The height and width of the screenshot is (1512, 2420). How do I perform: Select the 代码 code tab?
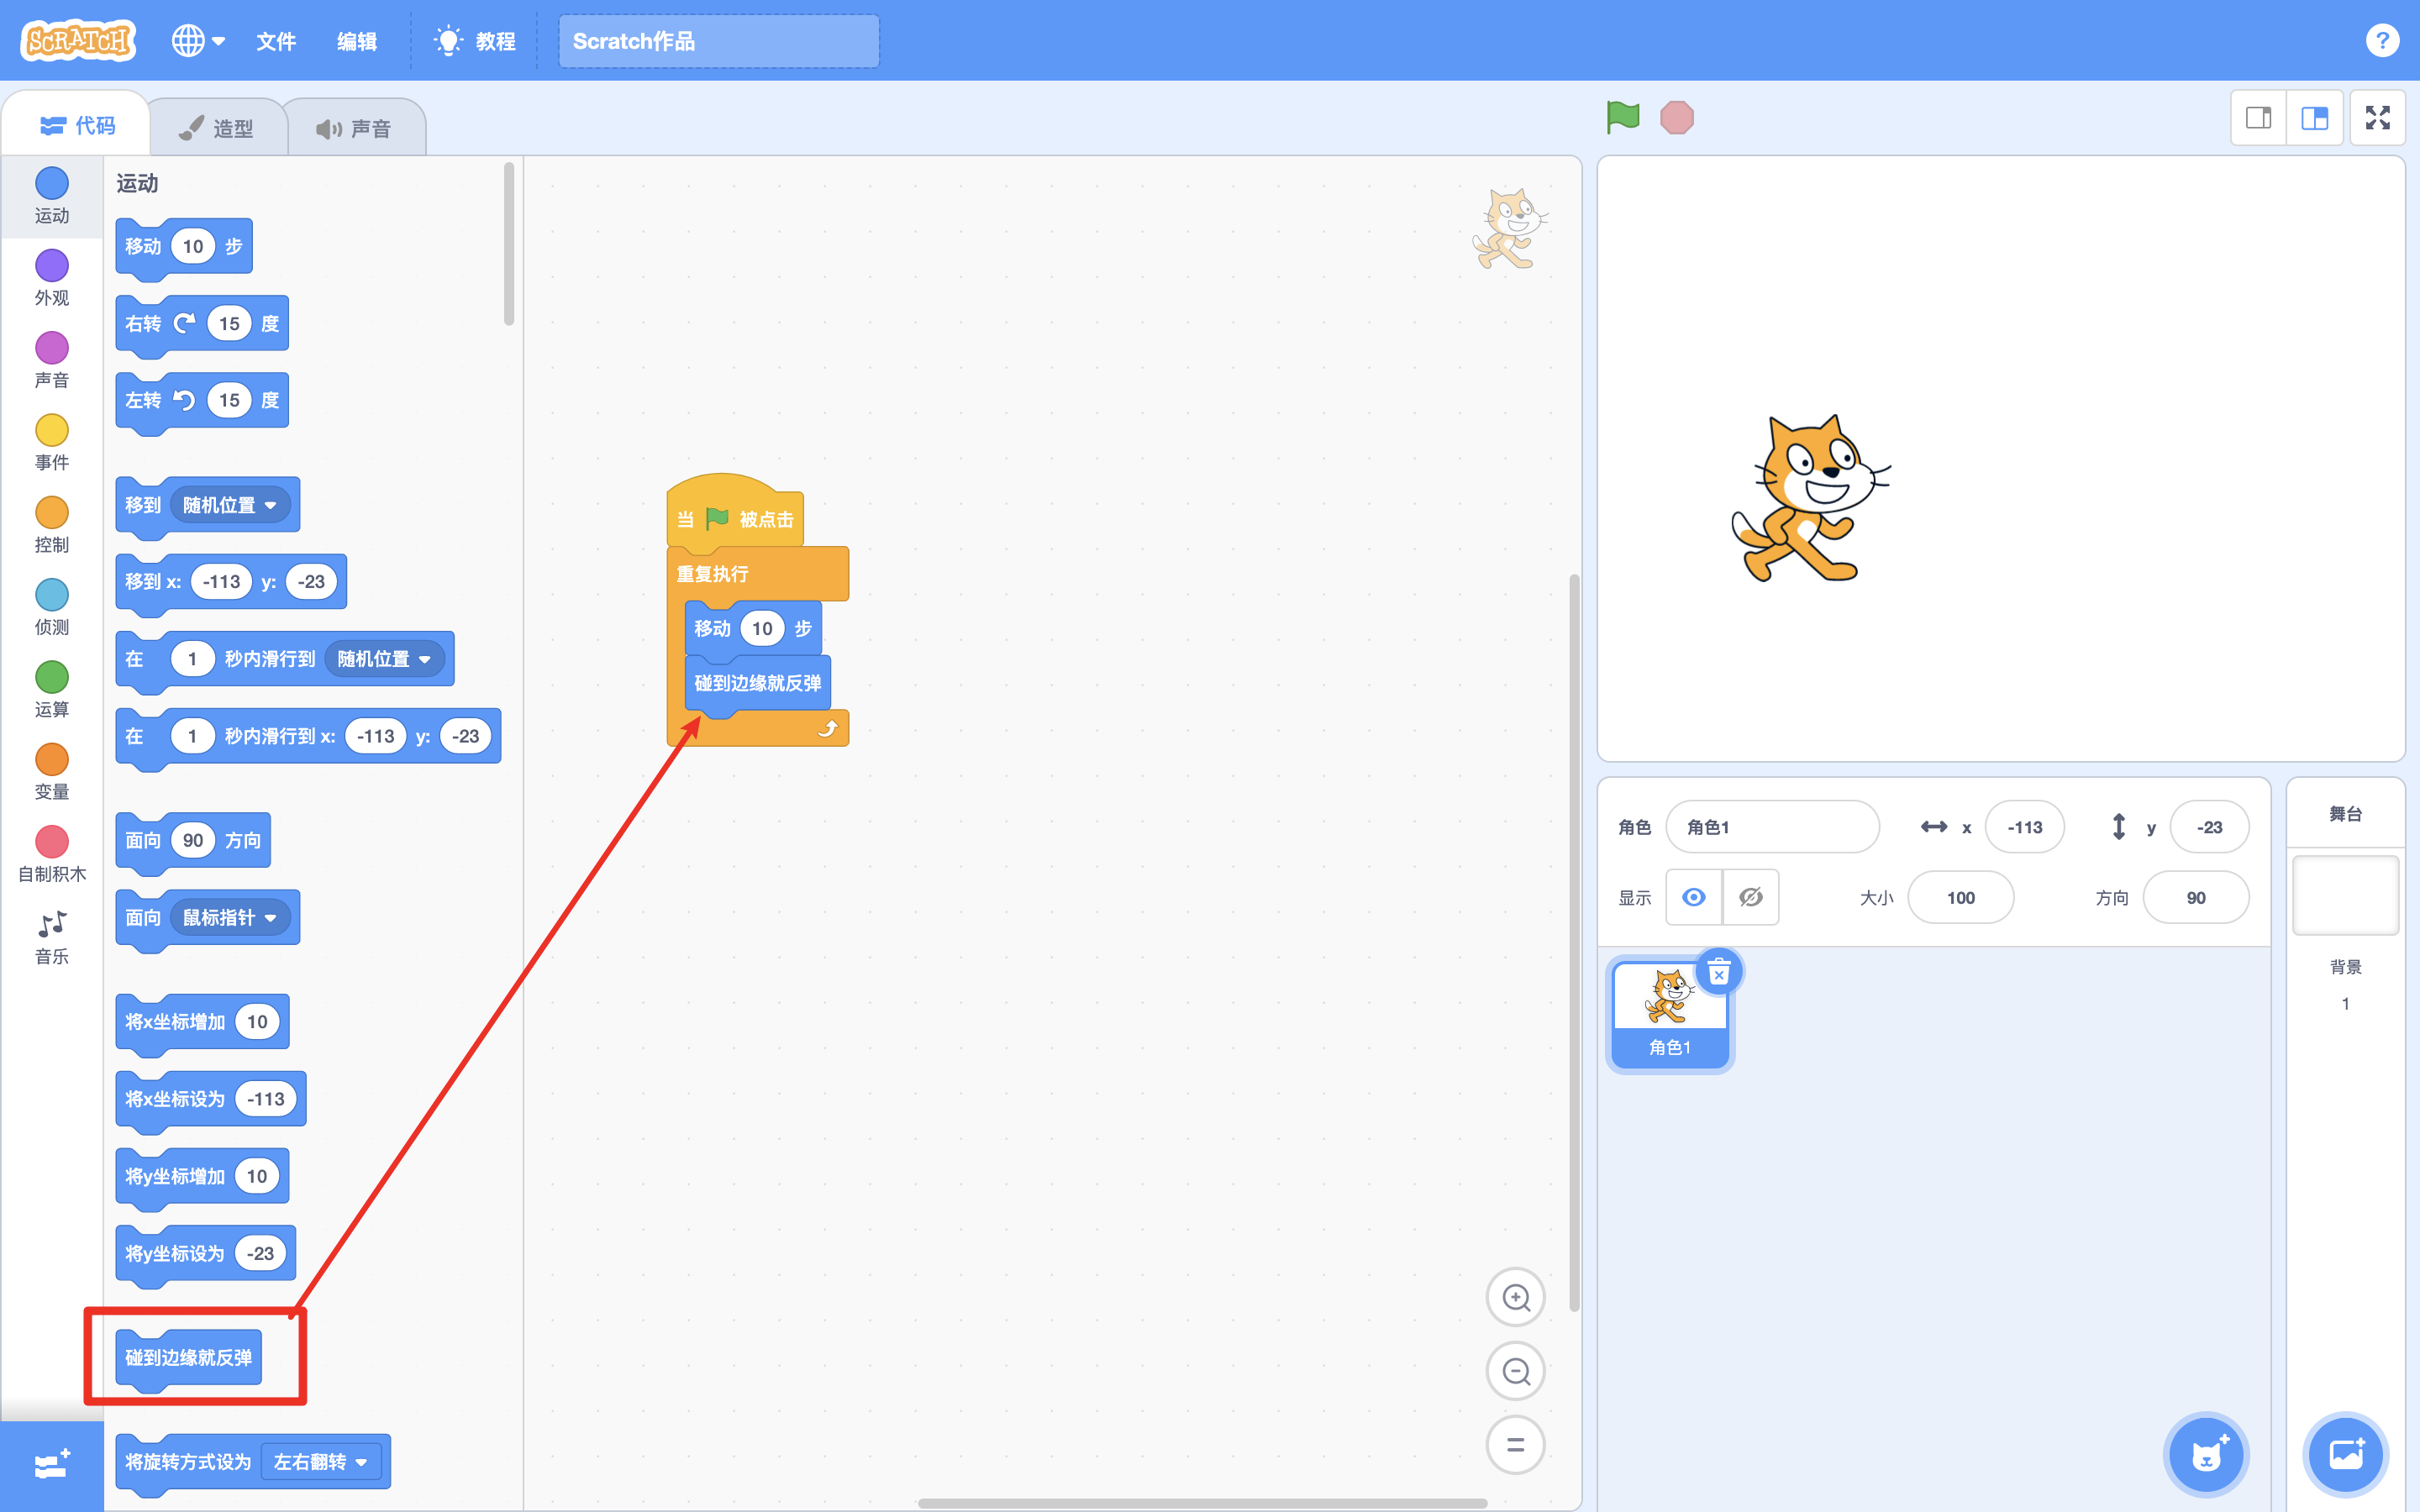pyautogui.click(x=77, y=125)
